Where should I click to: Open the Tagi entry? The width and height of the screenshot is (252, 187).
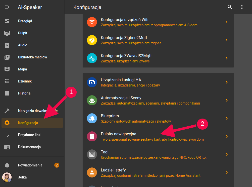click(x=158, y=154)
